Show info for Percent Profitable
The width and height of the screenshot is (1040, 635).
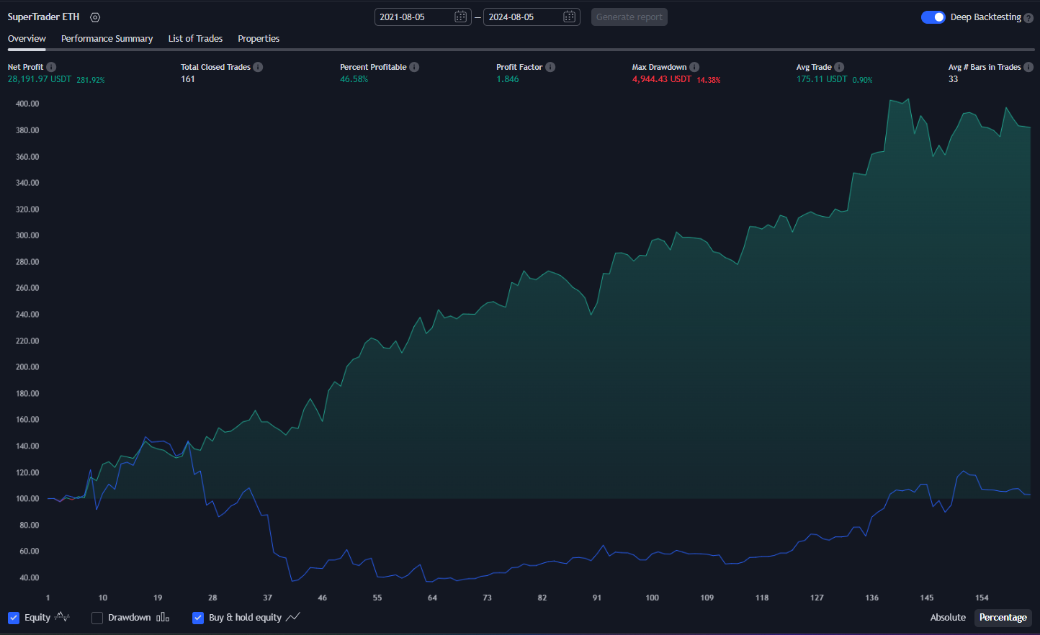click(x=414, y=67)
